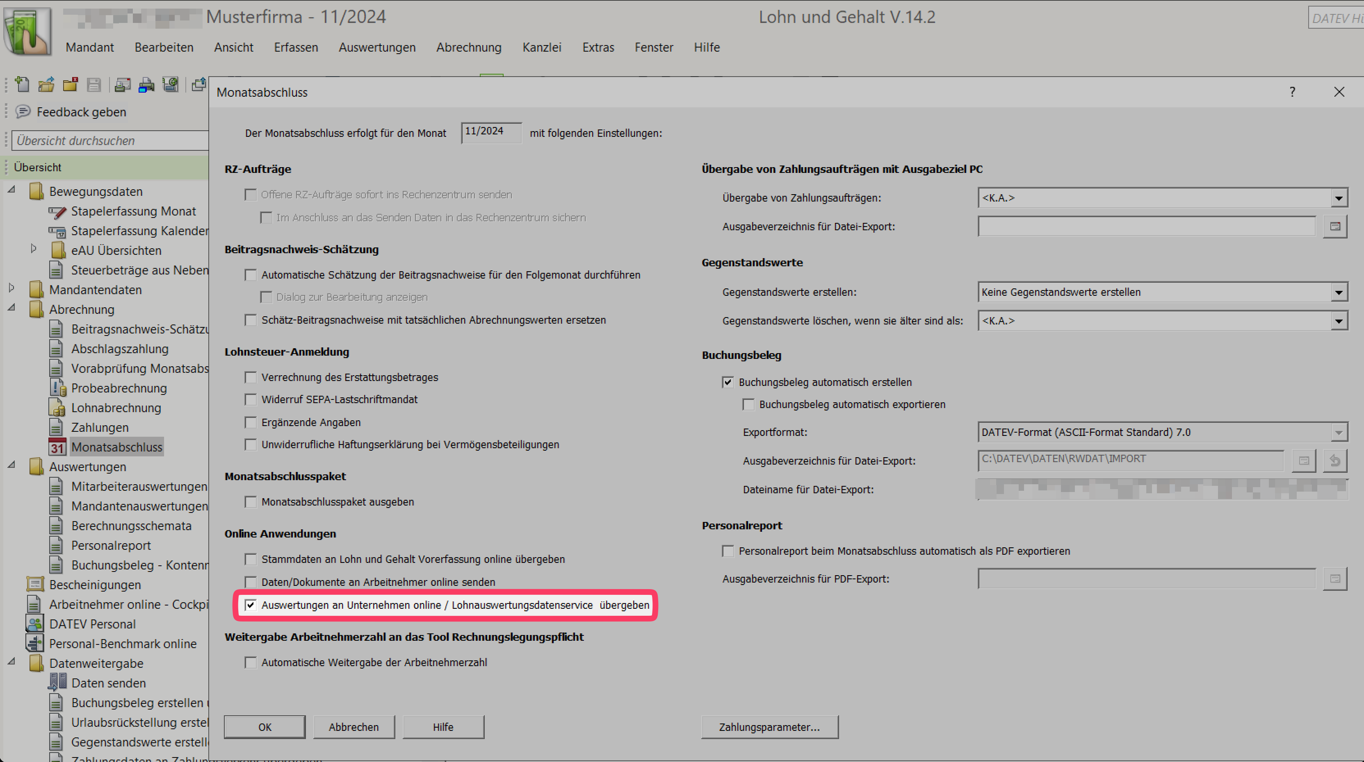Click the Monat field showing 11/2024
1364x762 pixels.
pyautogui.click(x=491, y=132)
